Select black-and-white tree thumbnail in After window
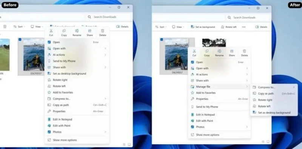This screenshot has height=149, width=302. click(x=214, y=43)
